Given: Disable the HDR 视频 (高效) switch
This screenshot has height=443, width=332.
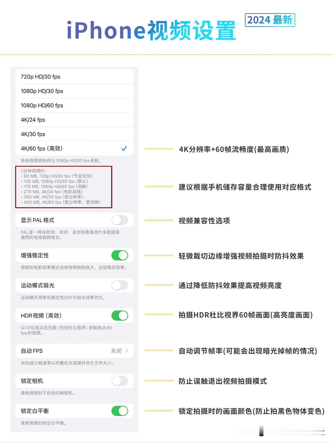Looking at the screenshot, I should click(x=120, y=316).
